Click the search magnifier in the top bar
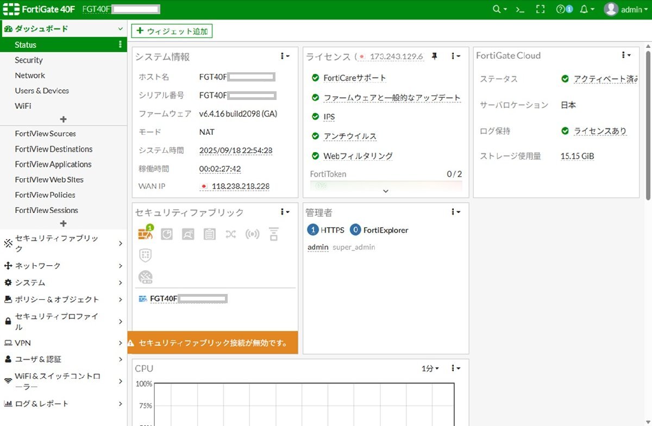Screen dimensions: 652x426 coord(496,9)
